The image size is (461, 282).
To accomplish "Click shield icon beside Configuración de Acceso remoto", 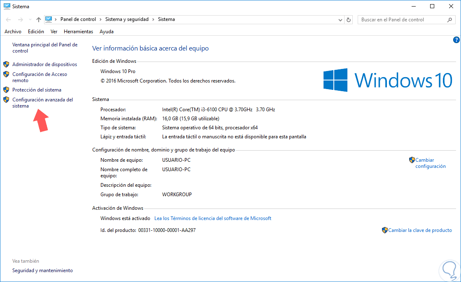I will [6, 74].
